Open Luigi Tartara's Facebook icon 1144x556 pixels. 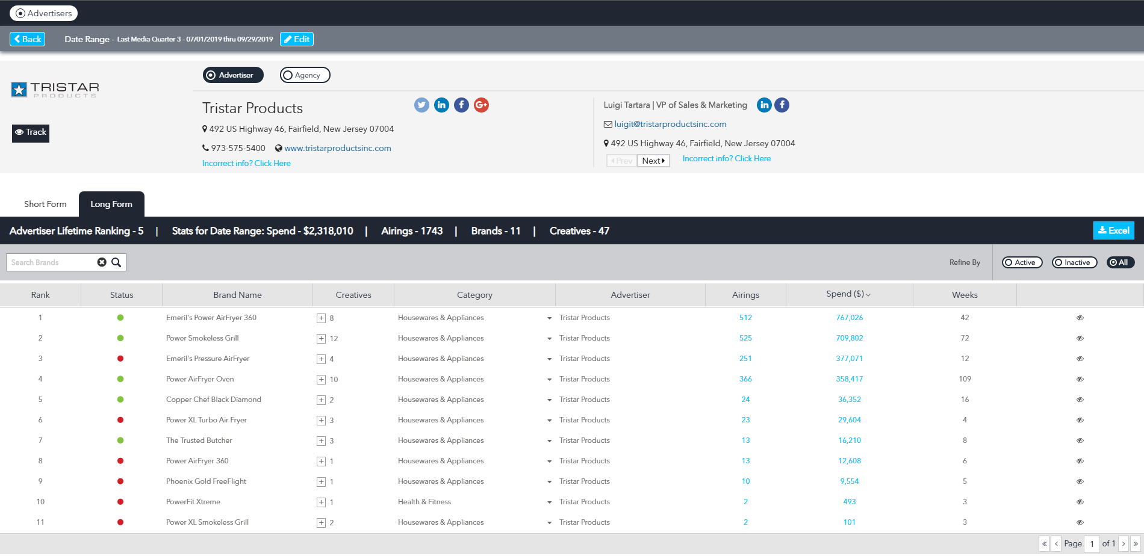coord(782,105)
